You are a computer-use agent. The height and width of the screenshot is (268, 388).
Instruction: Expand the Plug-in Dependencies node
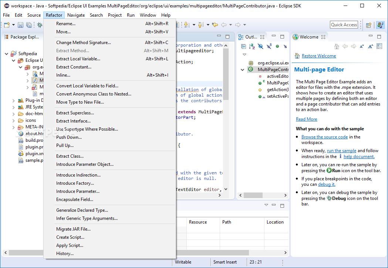click(x=14, y=101)
